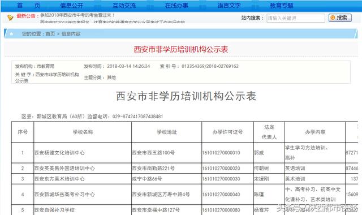Select the 发布机构 市教育局 text
Viewport: 362px width, 215px height.
(35, 66)
